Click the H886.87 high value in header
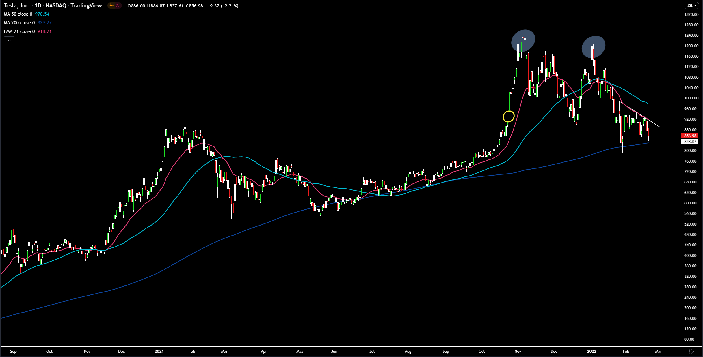Viewport: 703px width, 357px height. click(156, 6)
